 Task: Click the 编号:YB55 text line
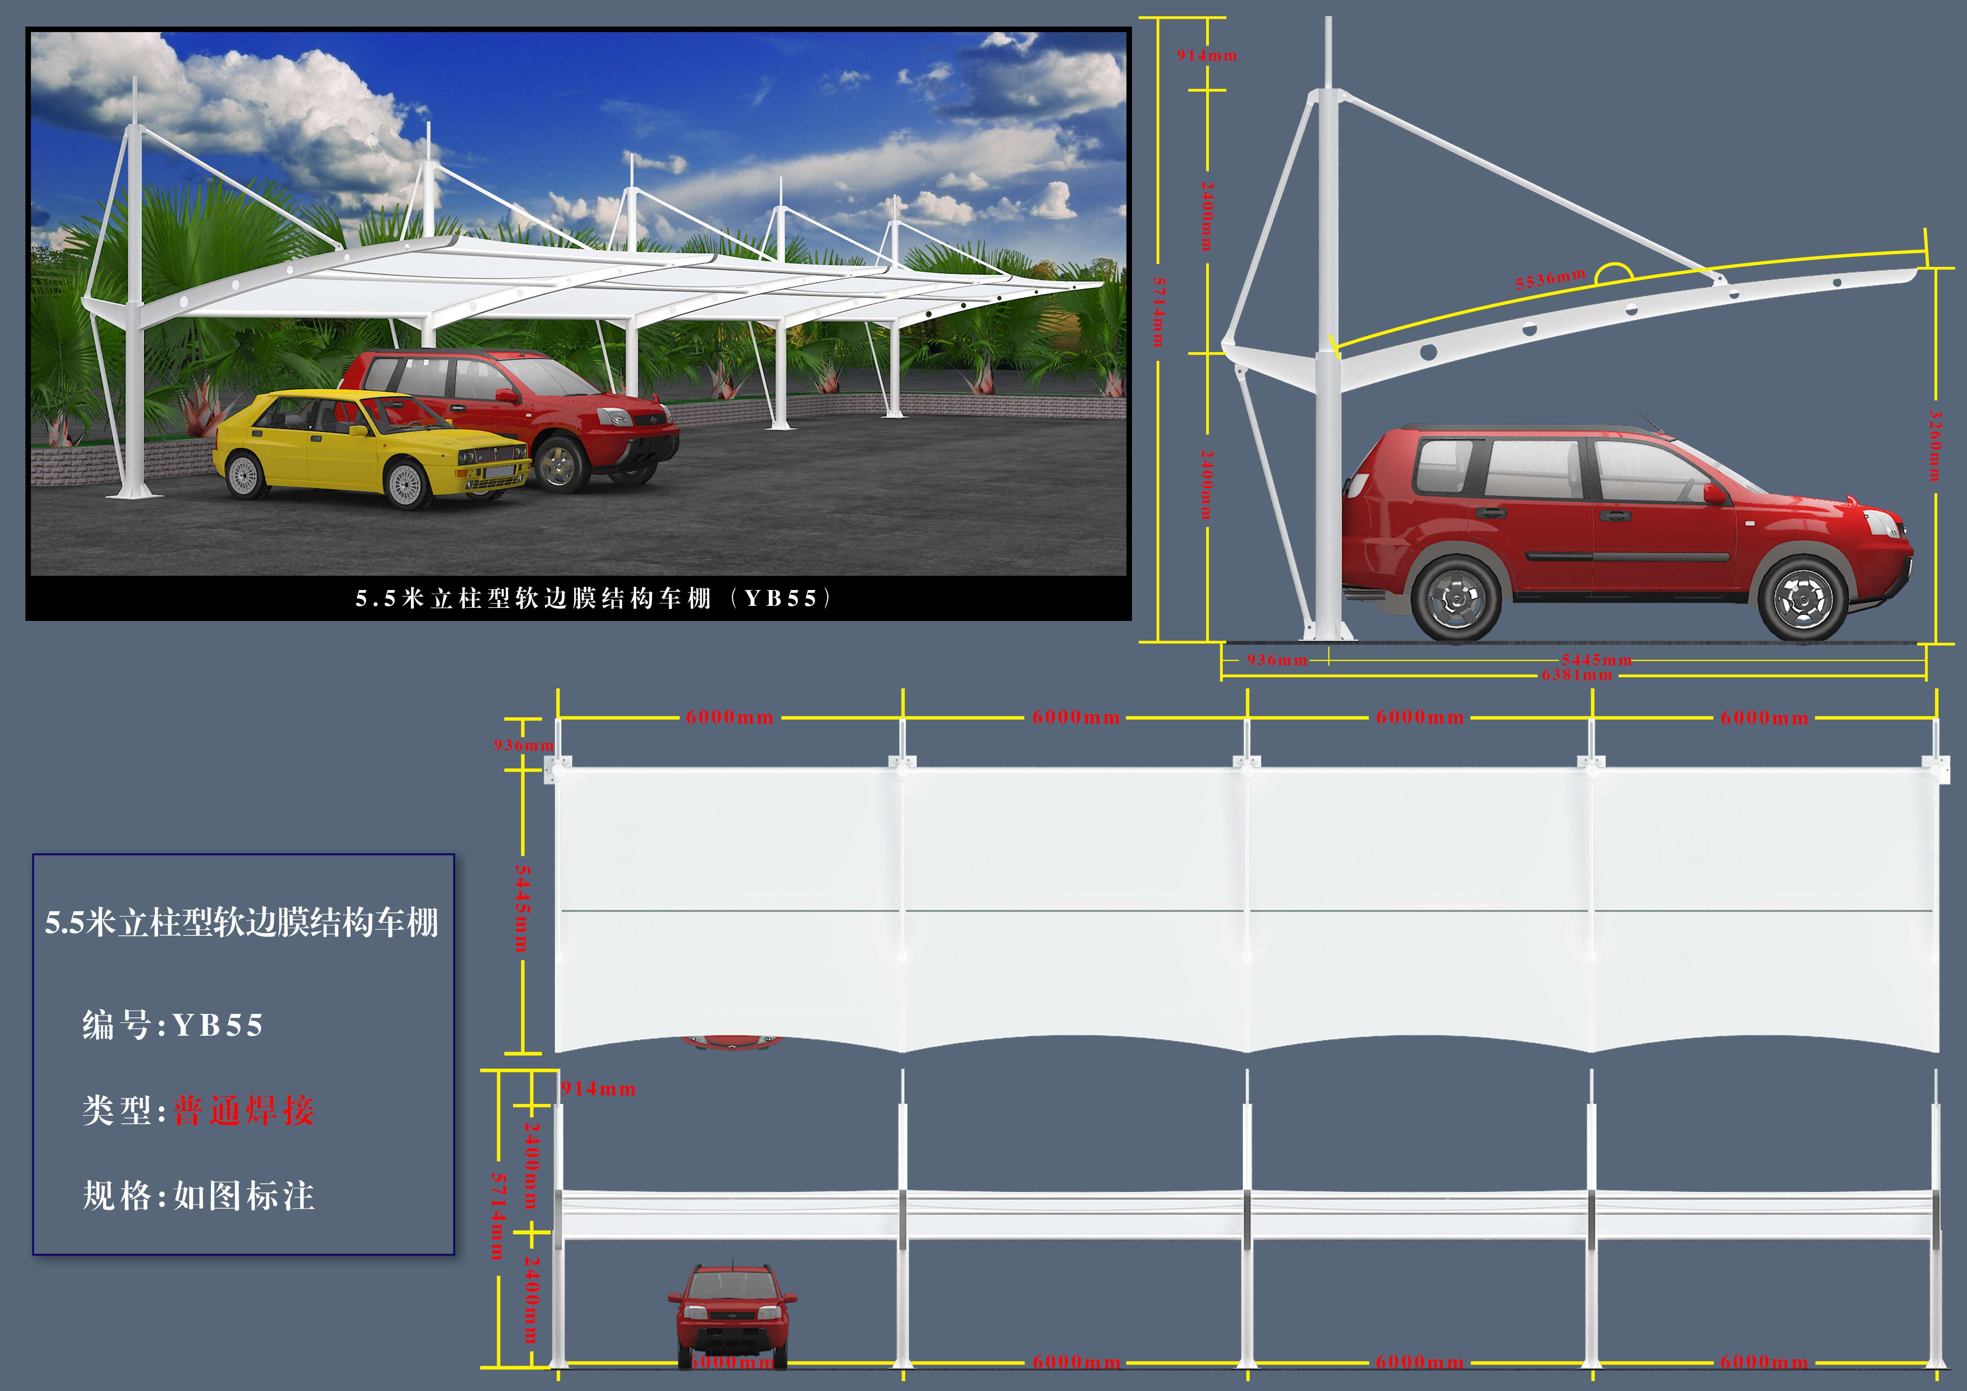[172, 1025]
